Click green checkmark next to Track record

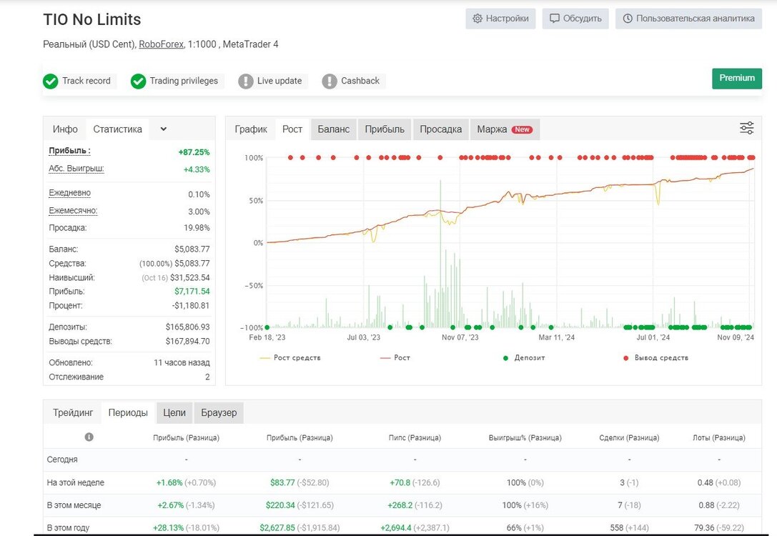[x=51, y=81]
